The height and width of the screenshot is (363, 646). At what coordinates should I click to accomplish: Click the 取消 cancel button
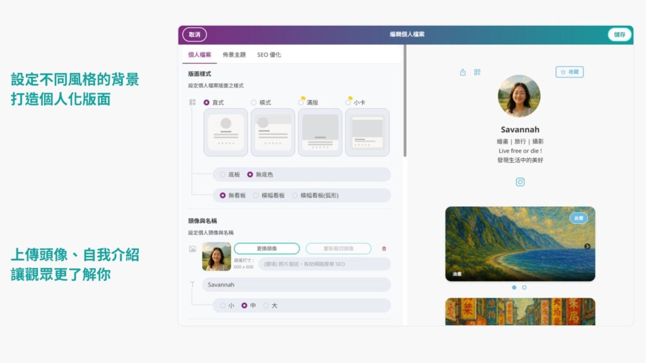(194, 35)
